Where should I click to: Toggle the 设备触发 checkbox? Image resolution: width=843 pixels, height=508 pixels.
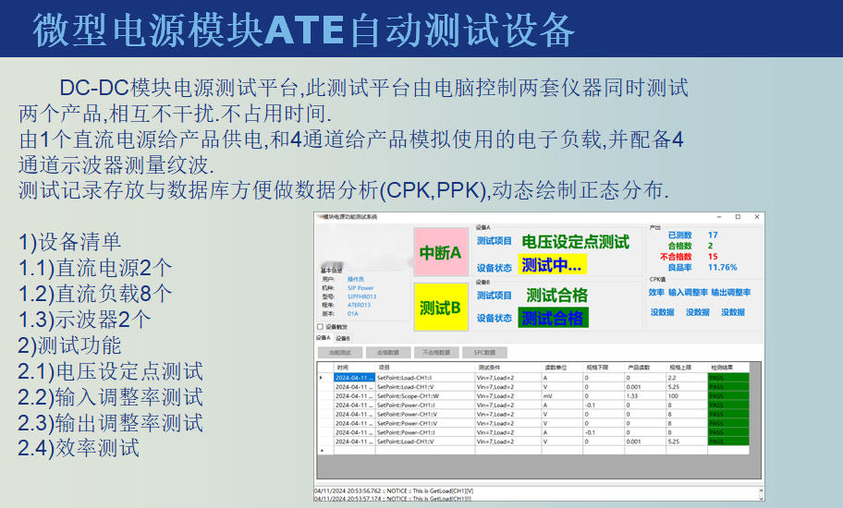[321, 326]
